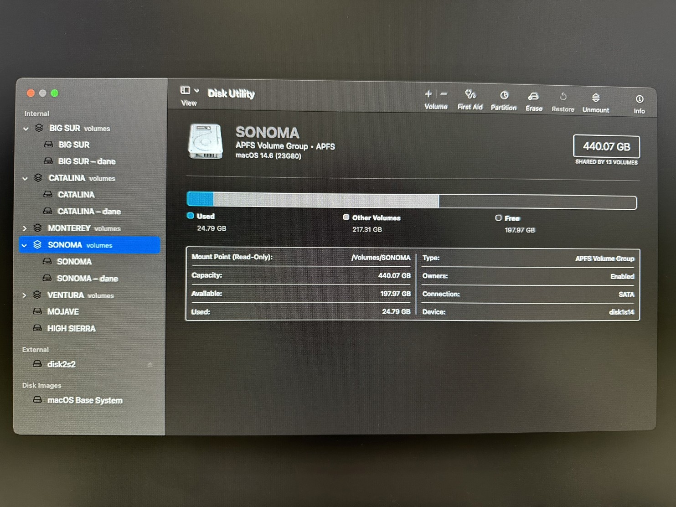Click the macOS 14.6 (23G80) version text

coord(268,156)
